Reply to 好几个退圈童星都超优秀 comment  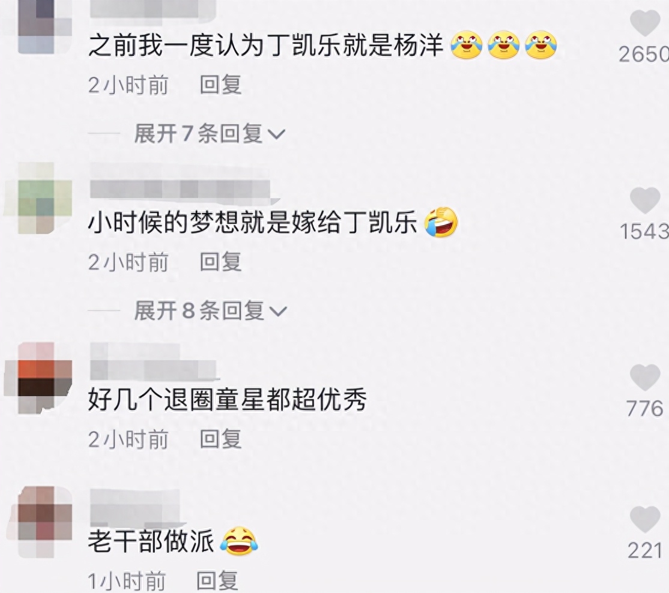coord(220,439)
